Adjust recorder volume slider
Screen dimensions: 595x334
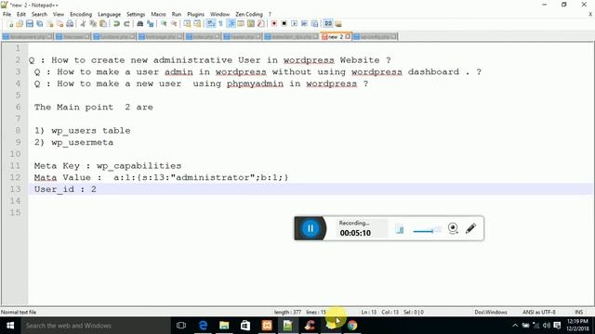tap(427, 230)
